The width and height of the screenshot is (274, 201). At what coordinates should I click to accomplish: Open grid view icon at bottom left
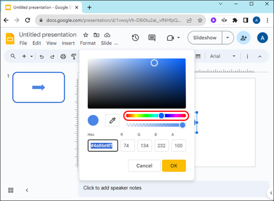(x=11, y=190)
